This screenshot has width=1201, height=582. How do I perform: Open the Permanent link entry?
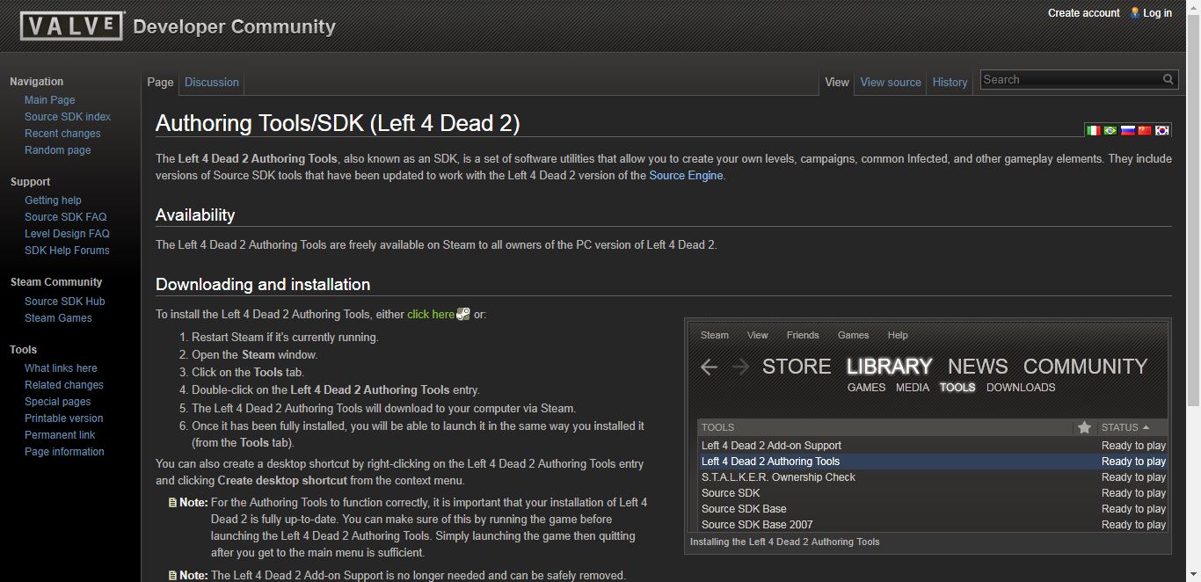pos(60,435)
